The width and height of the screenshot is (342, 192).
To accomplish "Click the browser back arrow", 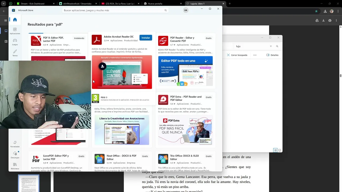I will coord(4,11).
